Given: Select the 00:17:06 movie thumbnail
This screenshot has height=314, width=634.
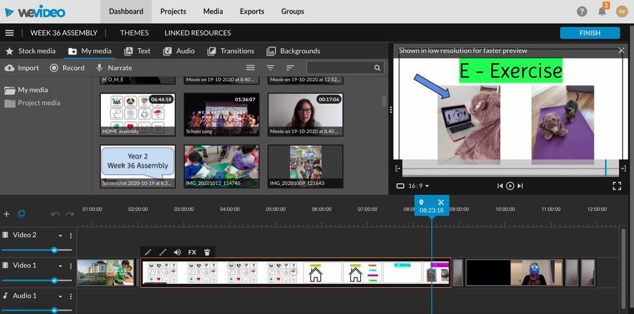Looking at the screenshot, I should (305, 114).
